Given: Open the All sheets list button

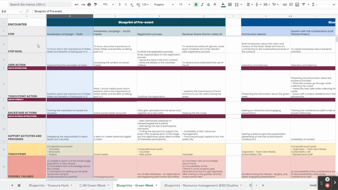Looking at the screenshot, I should 19,185.
